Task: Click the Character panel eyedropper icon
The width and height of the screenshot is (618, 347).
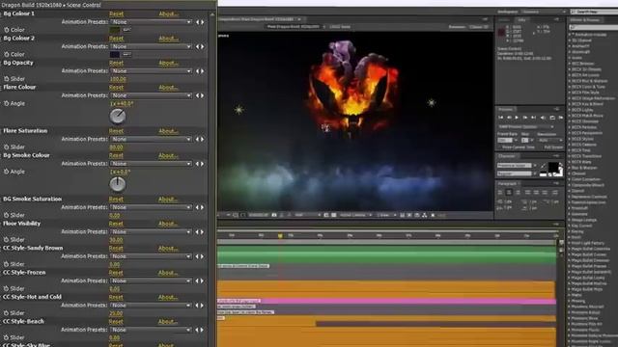Action: 543,166
